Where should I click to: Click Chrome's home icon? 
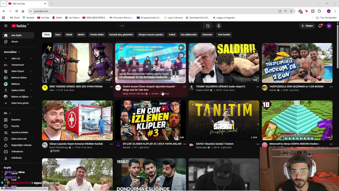pyautogui.click(x=23, y=11)
